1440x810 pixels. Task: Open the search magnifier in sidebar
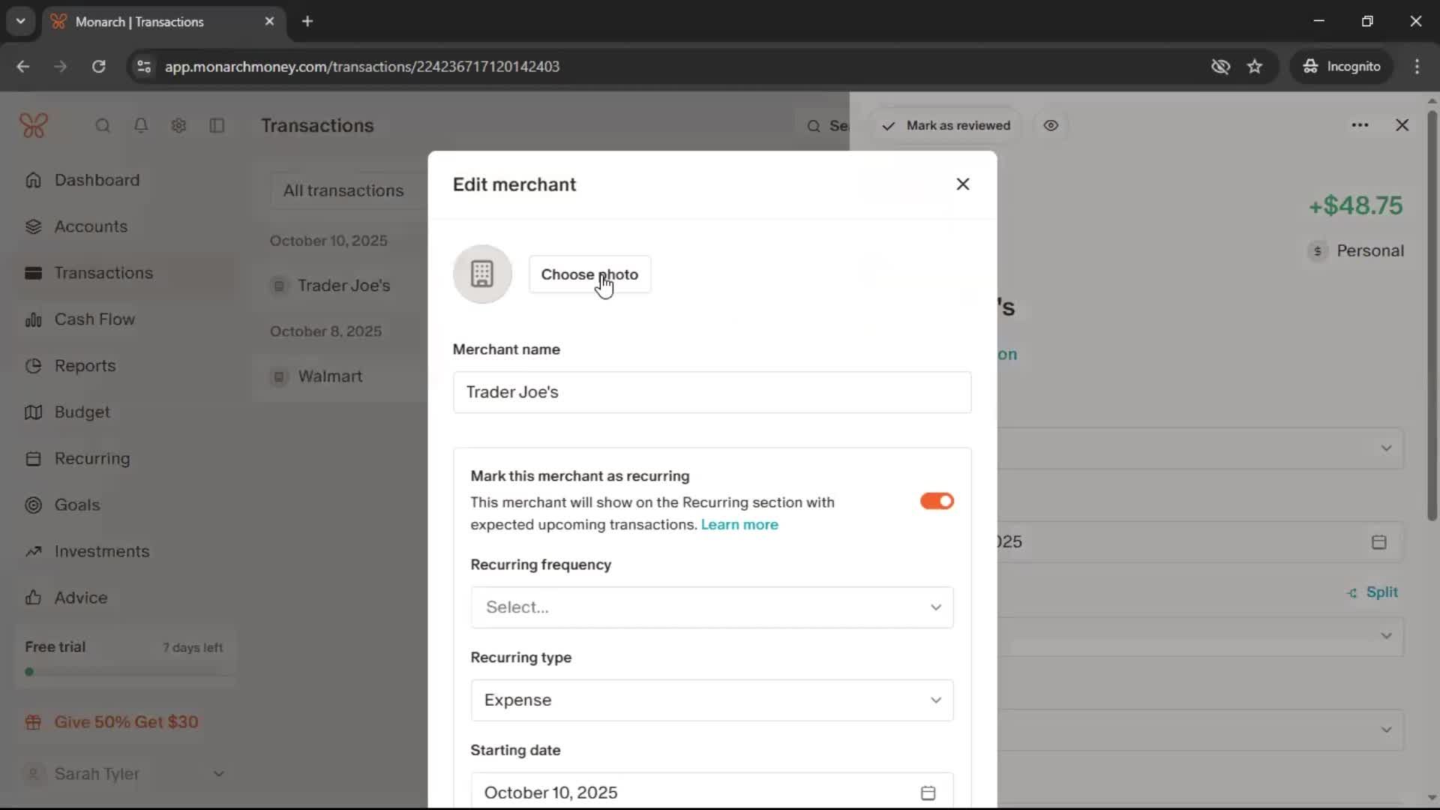click(103, 125)
